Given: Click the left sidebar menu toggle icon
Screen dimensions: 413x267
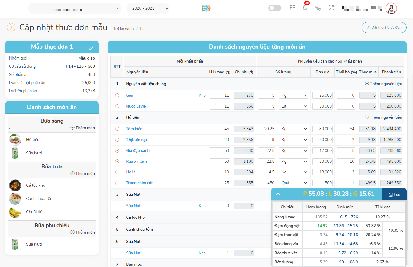Looking at the screenshot, I should coord(13,8).
